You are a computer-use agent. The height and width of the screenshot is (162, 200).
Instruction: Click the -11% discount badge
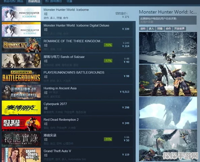[108, 139]
